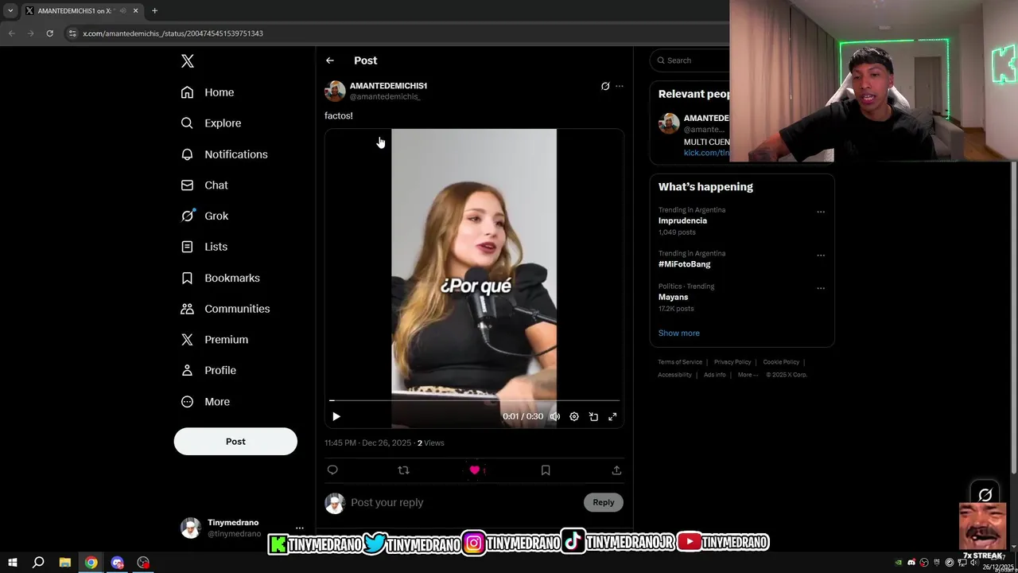Viewport: 1018px width, 573px height.
Task: Open options for #MiFotoBang trend
Action: 821,255
